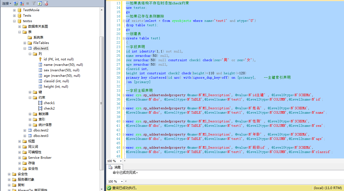Select the check2 constraint
The image size is (344, 191).
click(49, 108)
